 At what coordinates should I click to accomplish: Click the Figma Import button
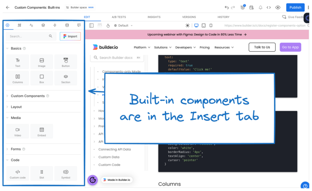(70, 36)
